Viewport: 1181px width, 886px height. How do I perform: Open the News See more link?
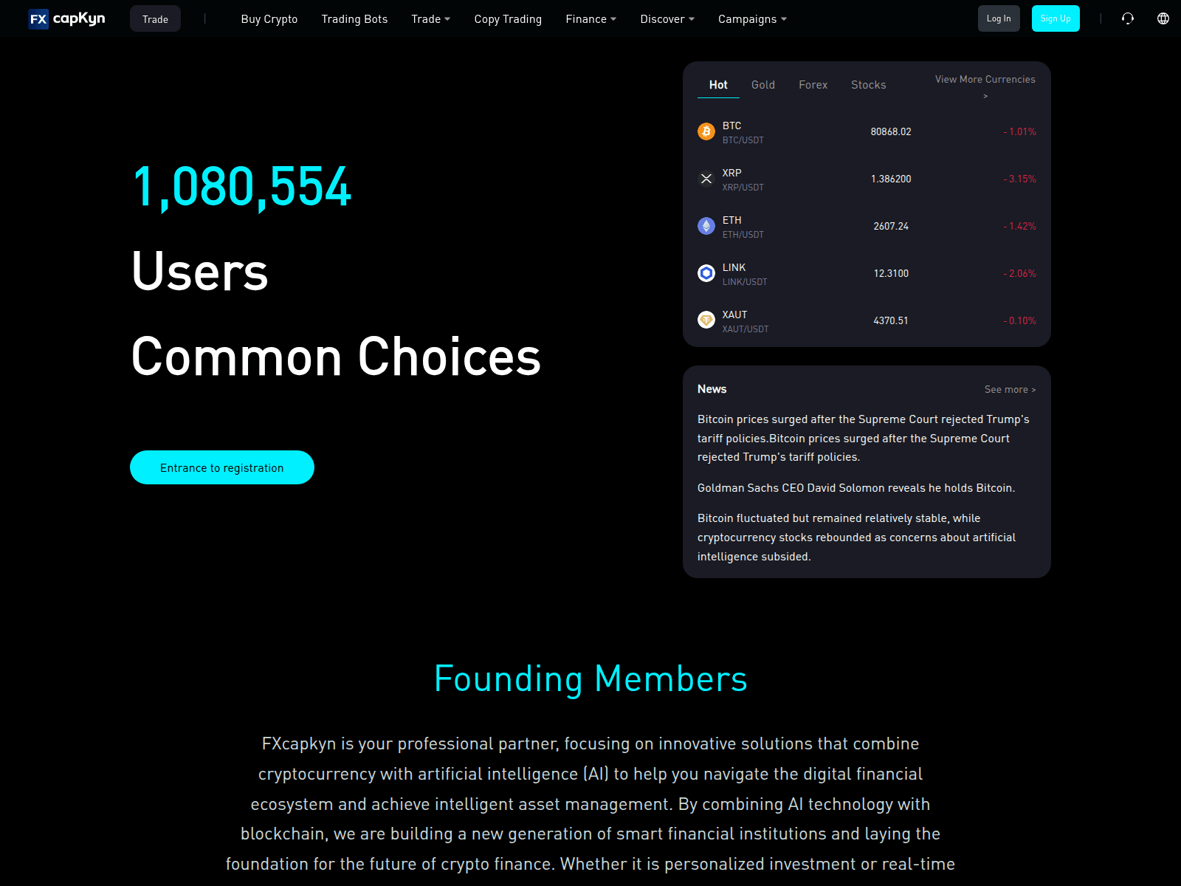click(1010, 390)
